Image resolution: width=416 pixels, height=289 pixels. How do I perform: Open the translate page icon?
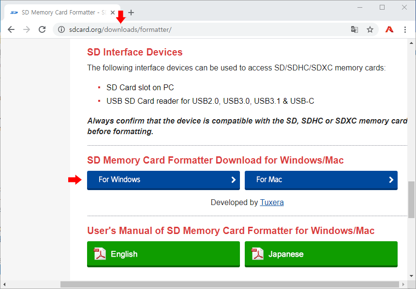[x=355, y=29]
